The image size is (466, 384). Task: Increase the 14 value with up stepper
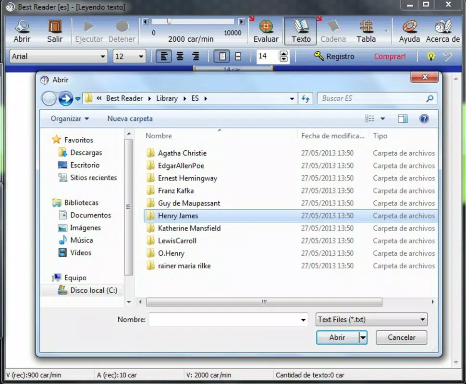pyautogui.click(x=284, y=53)
